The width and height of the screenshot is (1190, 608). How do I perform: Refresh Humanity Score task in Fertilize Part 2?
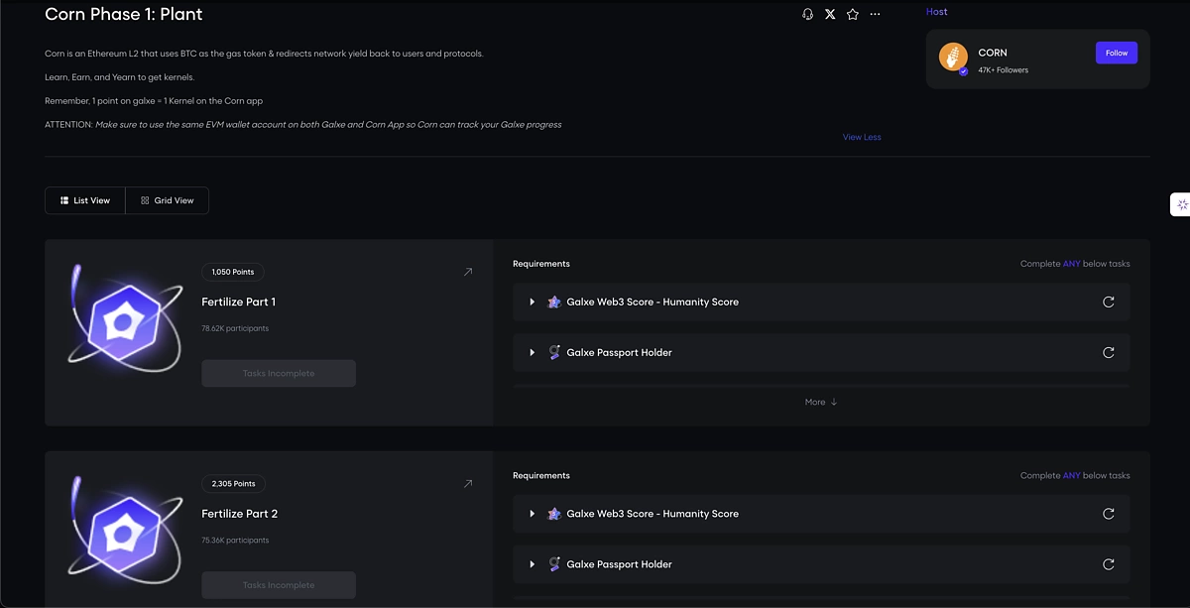(1109, 514)
